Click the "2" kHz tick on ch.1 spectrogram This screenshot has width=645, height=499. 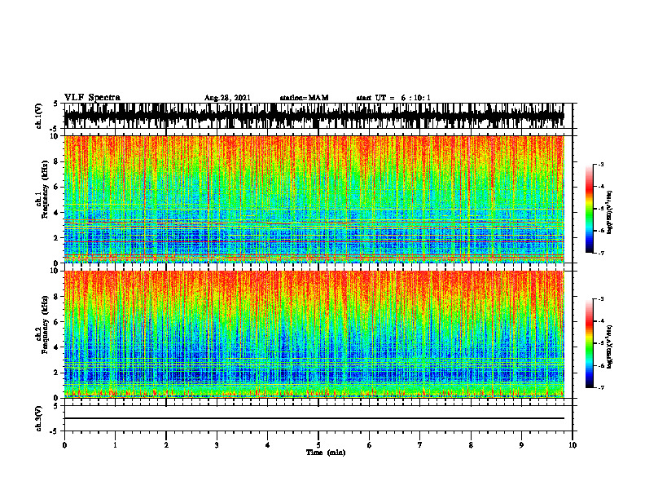point(58,237)
